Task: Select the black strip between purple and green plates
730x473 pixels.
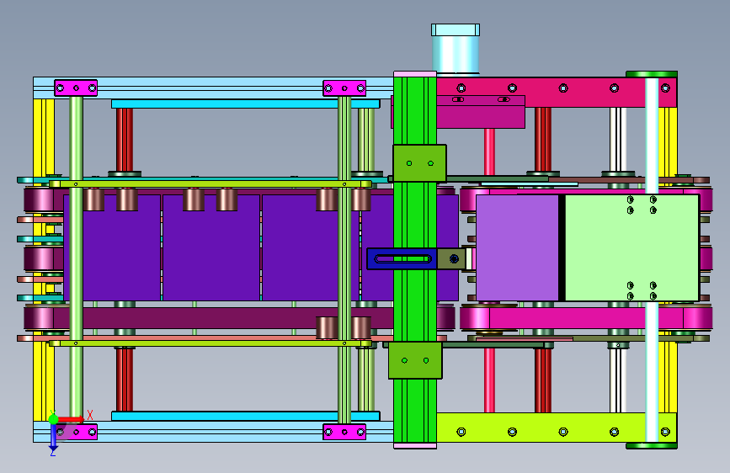Action: pos(562,247)
